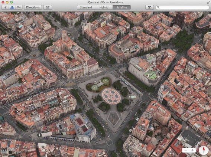Zoom in with the plus button
211x157 pixels.
tap(192, 150)
